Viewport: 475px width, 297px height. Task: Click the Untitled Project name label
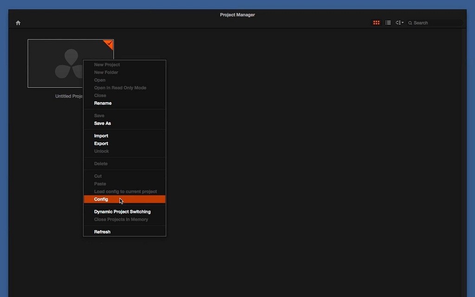pyautogui.click(x=69, y=96)
